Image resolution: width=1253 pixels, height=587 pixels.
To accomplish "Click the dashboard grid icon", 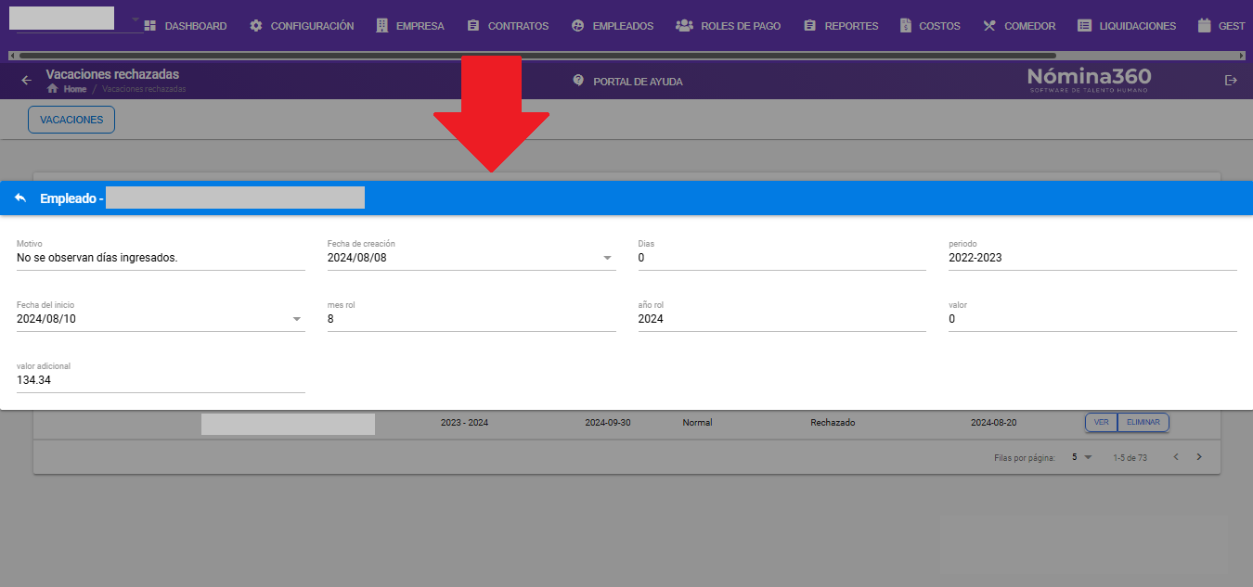I will tap(150, 26).
